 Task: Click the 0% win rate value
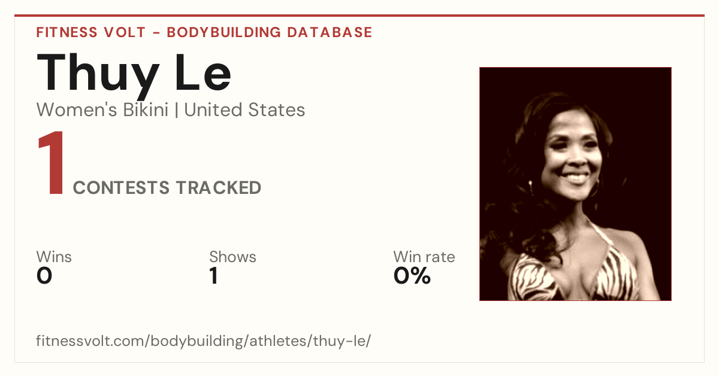412,276
